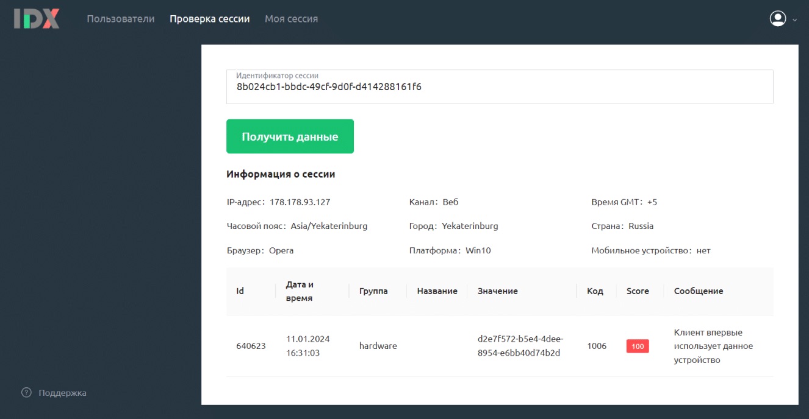Click the Значение column header
This screenshot has height=419, width=809.
pyautogui.click(x=498, y=291)
